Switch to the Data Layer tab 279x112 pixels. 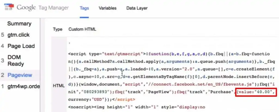137,8
